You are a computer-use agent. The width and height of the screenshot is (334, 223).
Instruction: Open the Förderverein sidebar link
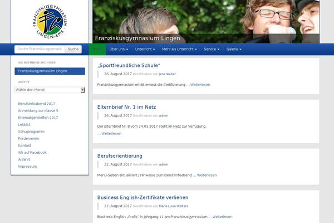[28, 139]
